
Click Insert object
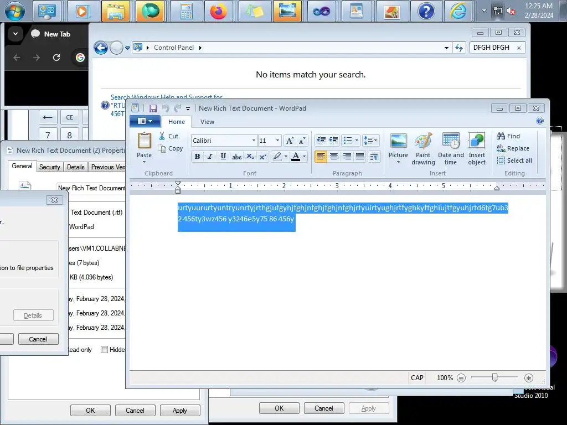point(477,148)
